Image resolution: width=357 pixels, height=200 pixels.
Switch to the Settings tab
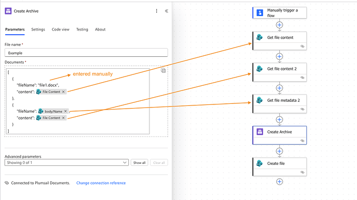click(38, 29)
